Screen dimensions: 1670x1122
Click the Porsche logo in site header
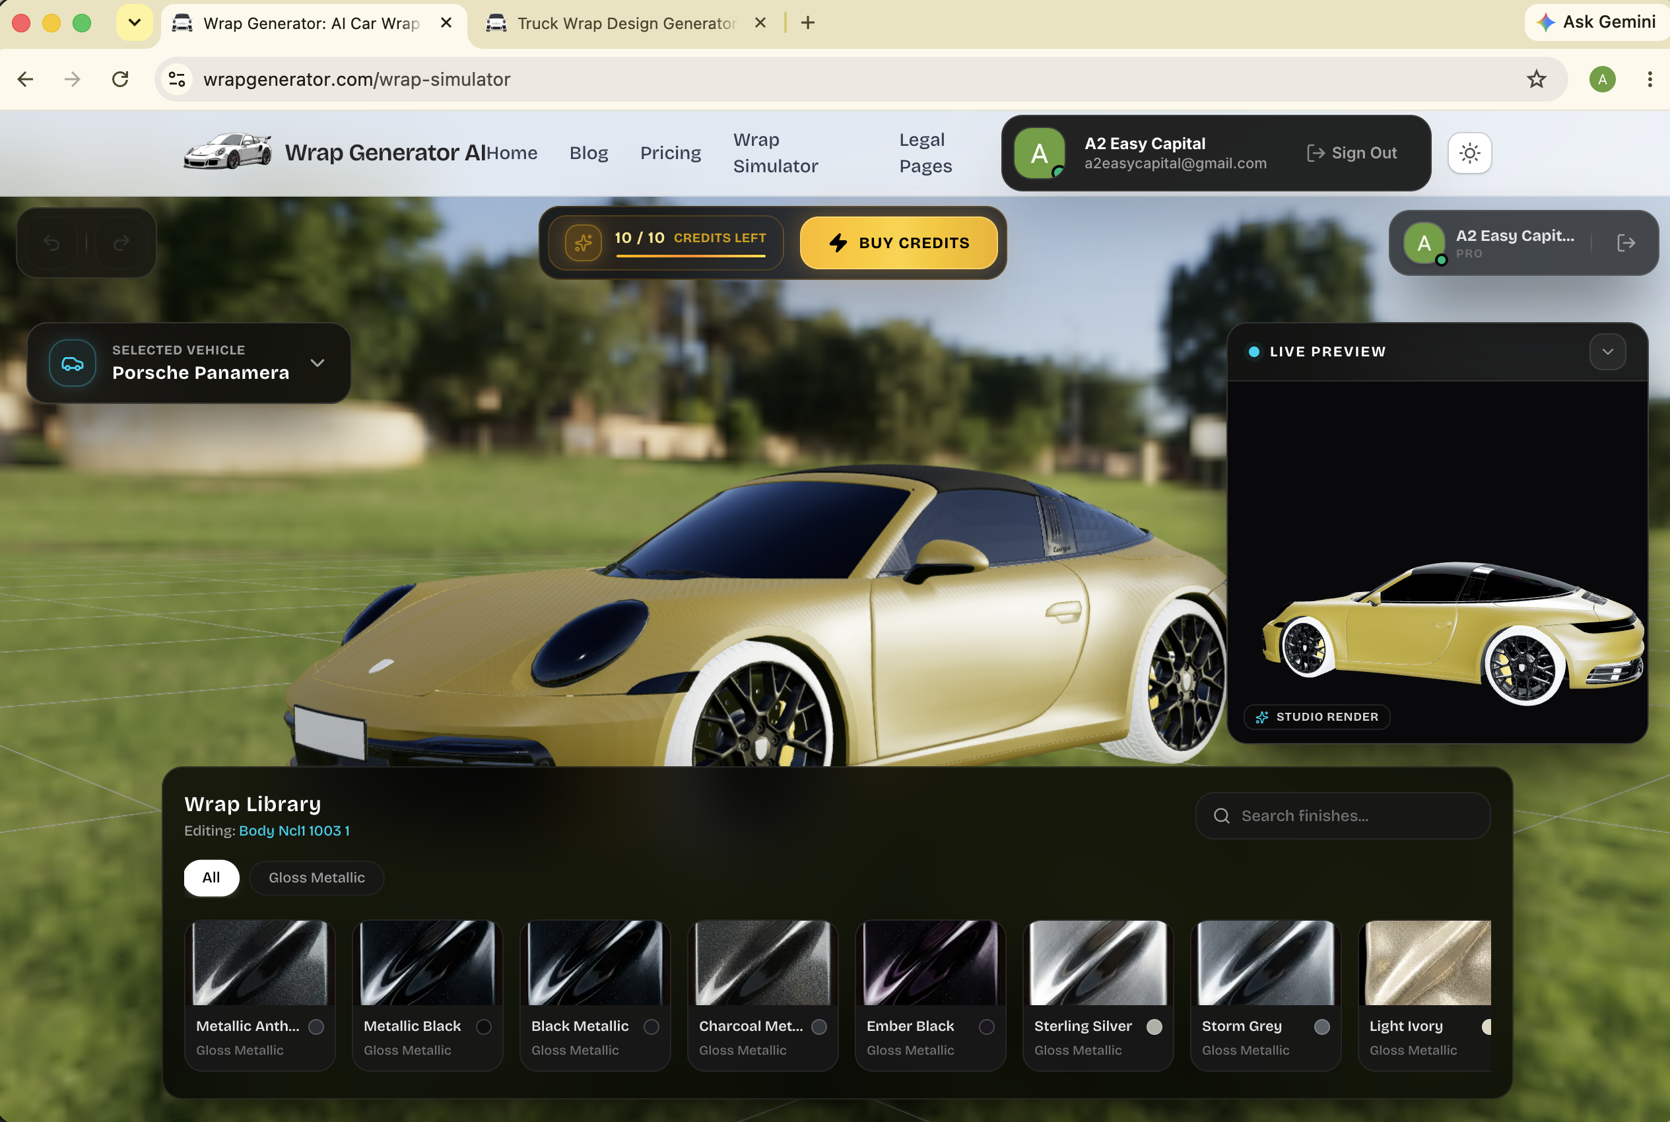228,152
